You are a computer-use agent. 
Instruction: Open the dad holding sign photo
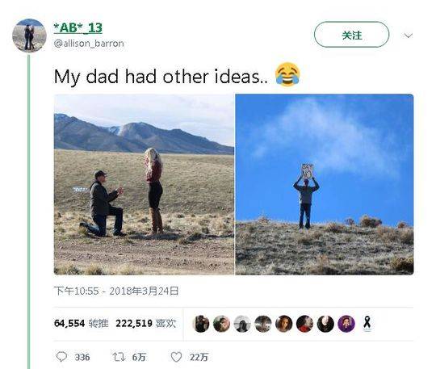pos(325,185)
